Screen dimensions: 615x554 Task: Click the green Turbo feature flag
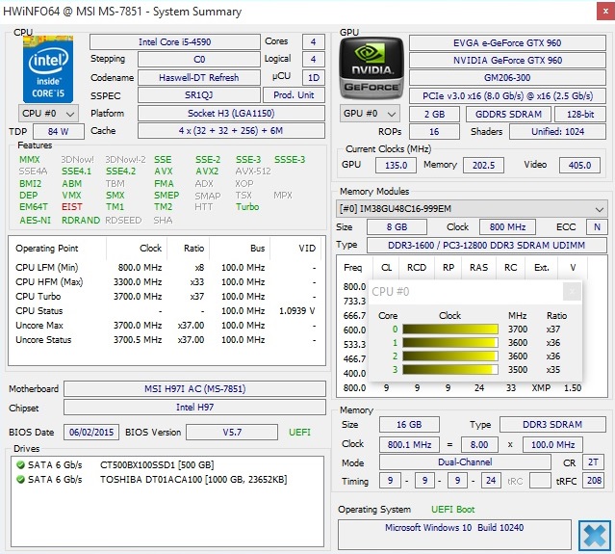(247, 207)
